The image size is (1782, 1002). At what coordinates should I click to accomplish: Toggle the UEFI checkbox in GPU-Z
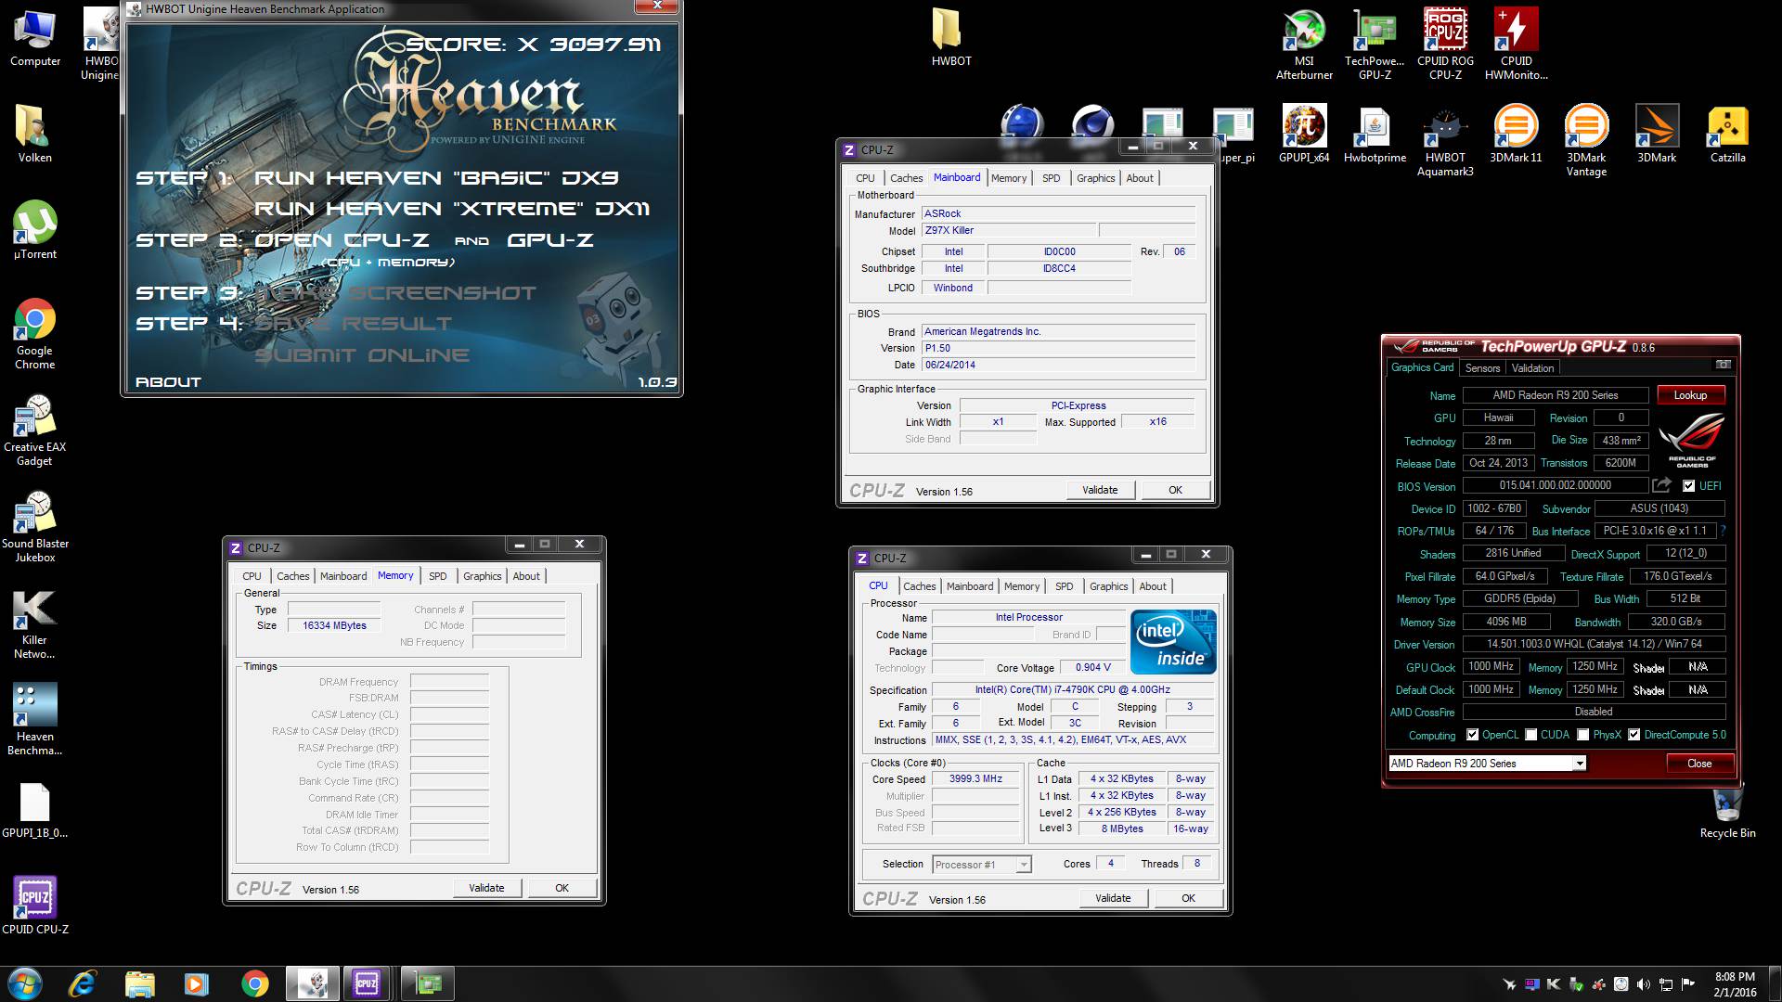click(x=1688, y=485)
